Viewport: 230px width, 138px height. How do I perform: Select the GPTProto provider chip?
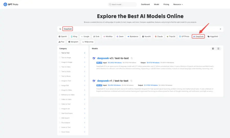coord(184,36)
